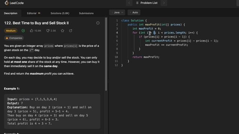The width and height of the screenshot is (239, 134).
Task: Click the 'int currentProfit' declaration line
Action: pos(182,41)
